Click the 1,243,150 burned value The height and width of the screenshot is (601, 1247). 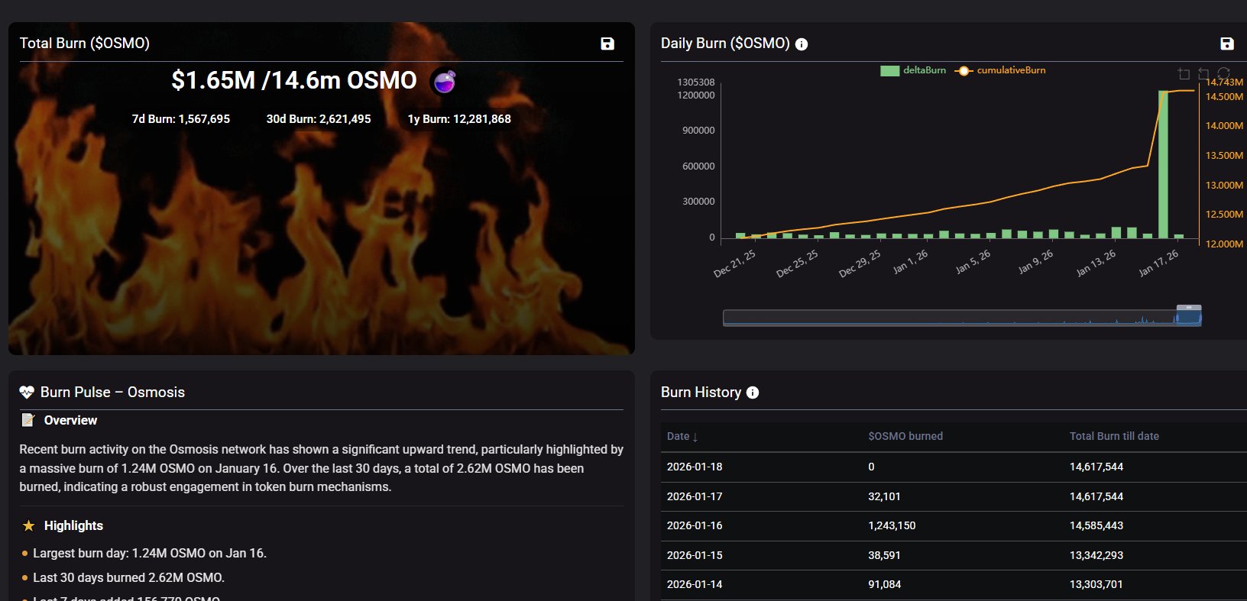(x=892, y=525)
